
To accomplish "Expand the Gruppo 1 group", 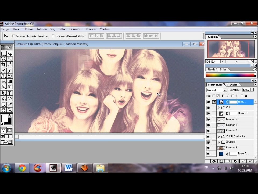I will [x=219, y=142].
